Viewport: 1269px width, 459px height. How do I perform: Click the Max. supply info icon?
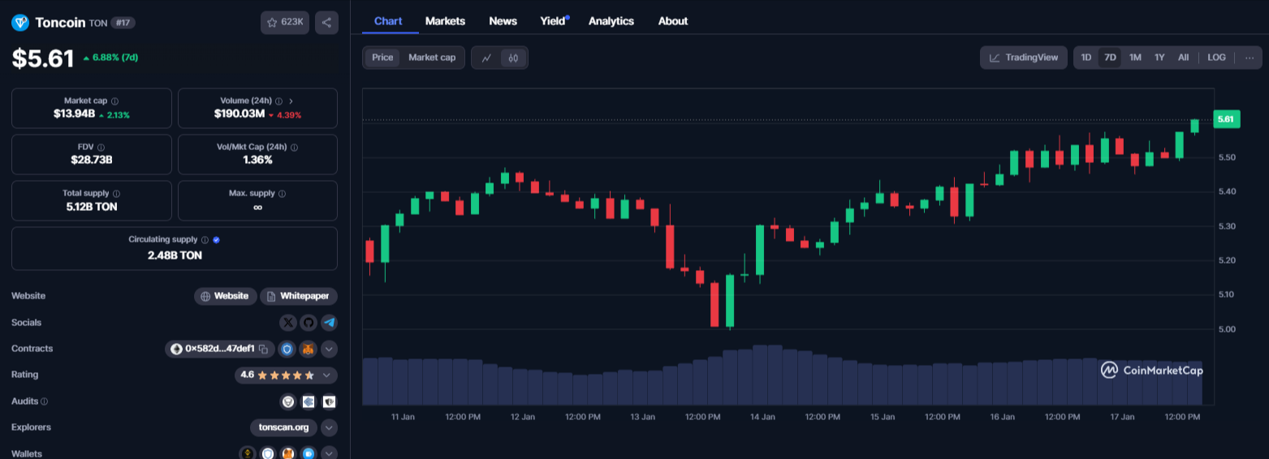click(x=283, y=194)
